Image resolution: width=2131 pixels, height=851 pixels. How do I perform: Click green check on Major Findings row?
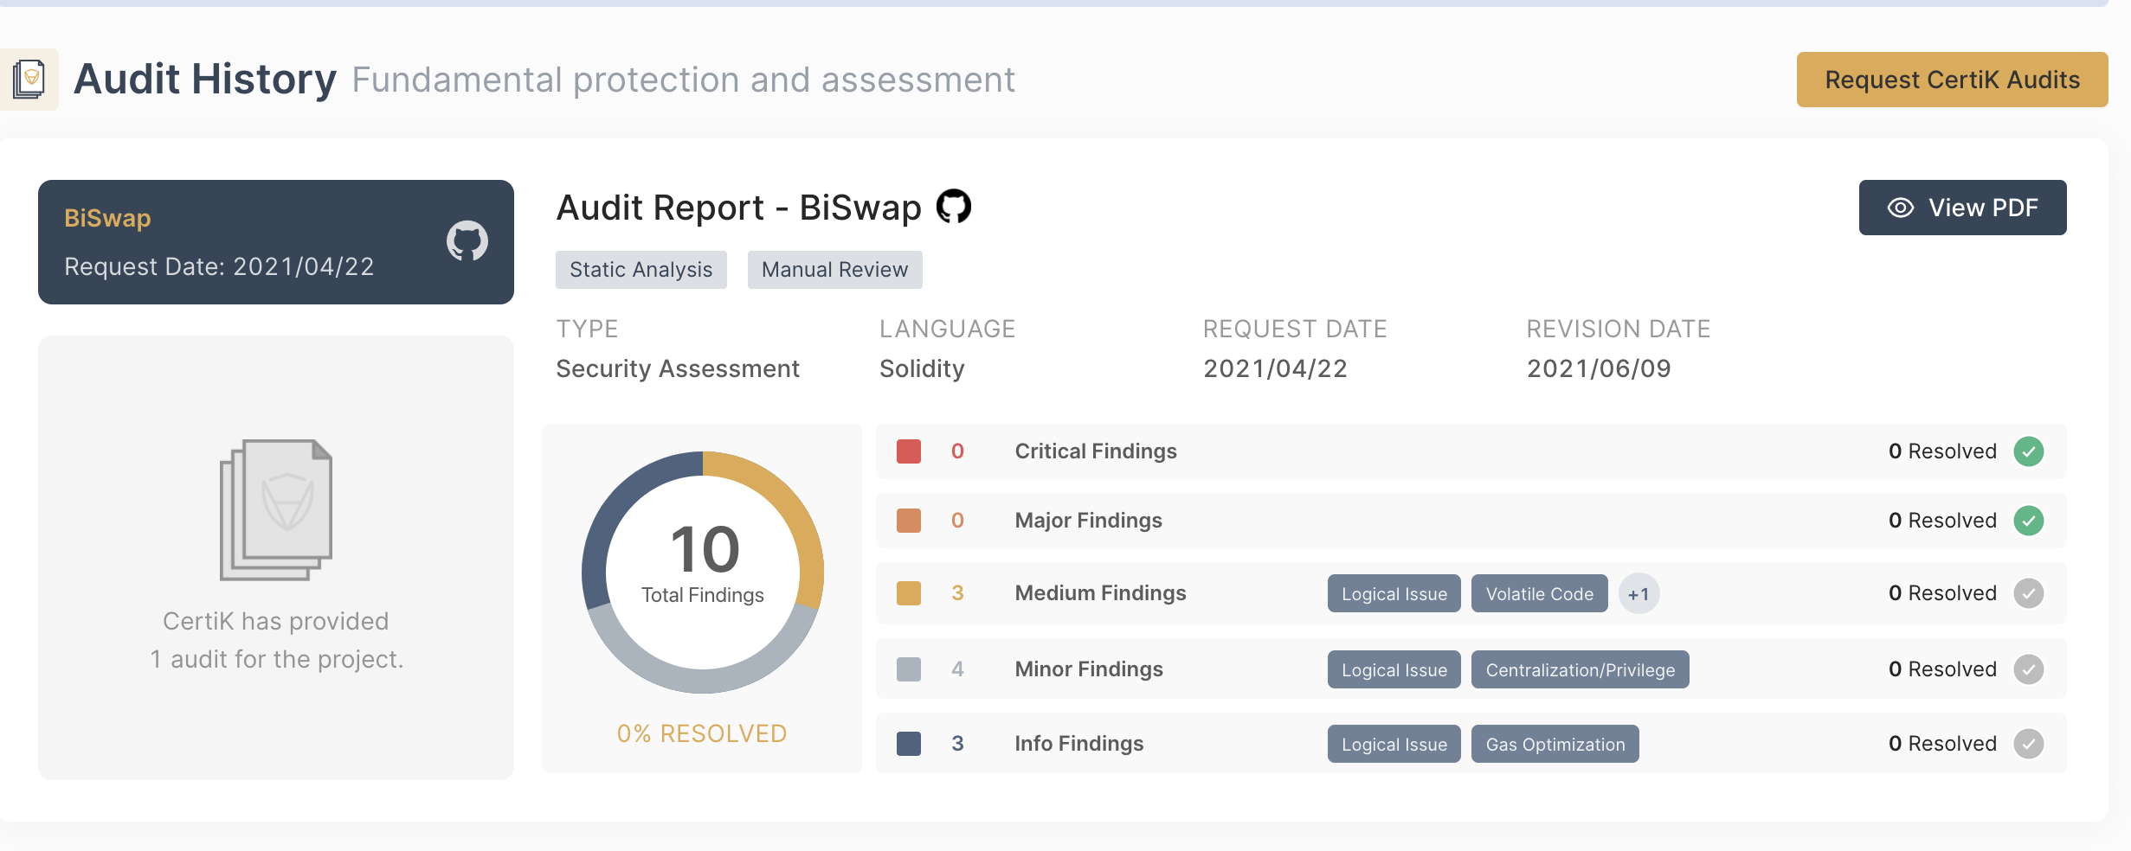(2028, 521)
